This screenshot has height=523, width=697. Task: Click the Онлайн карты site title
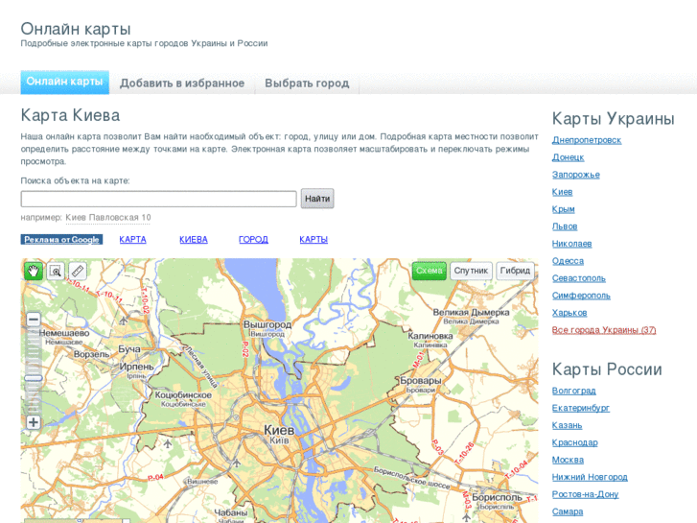(76, 29)
